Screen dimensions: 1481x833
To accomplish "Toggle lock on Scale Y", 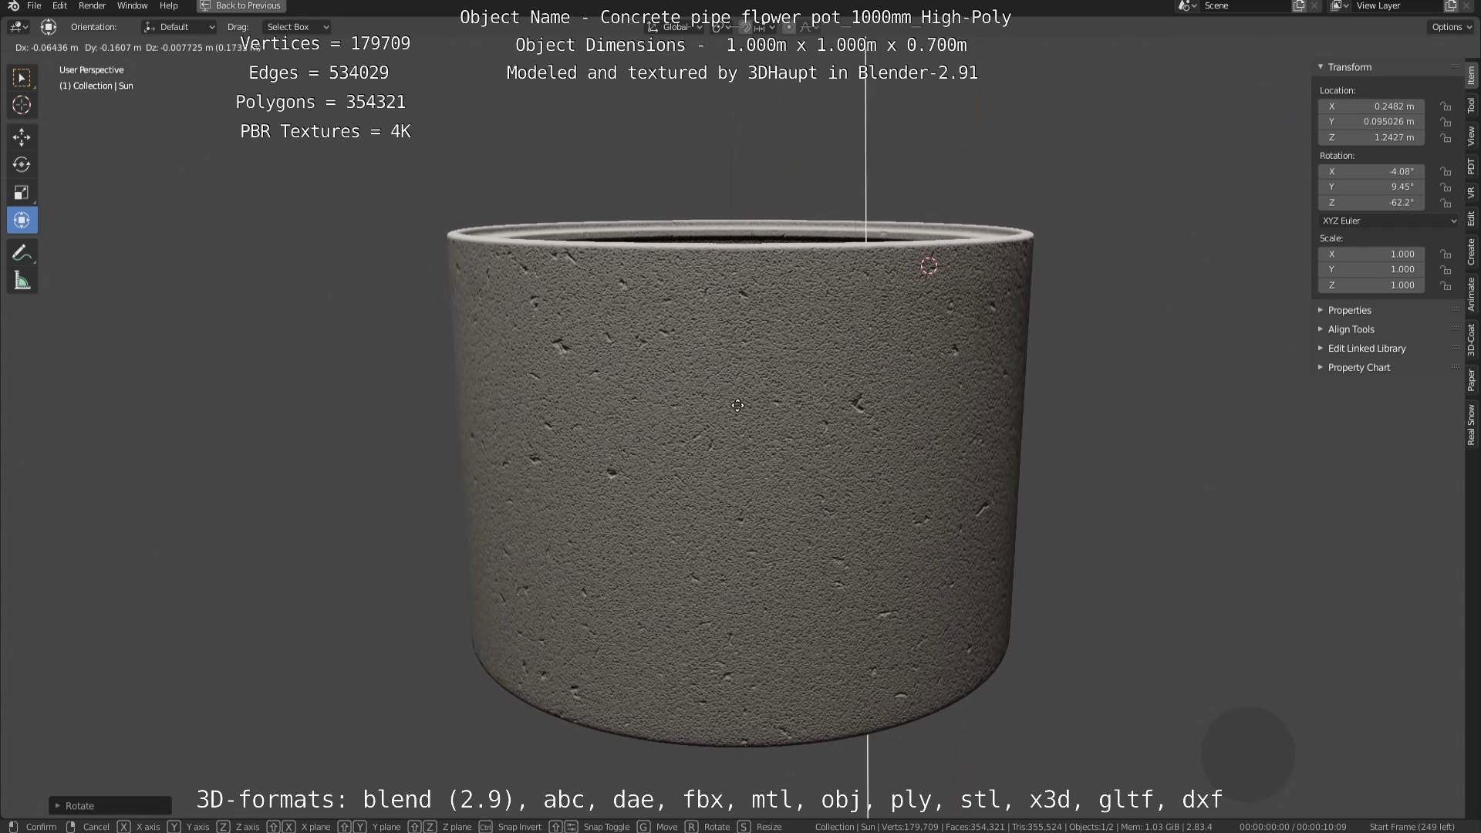I will click(1446, 269).
